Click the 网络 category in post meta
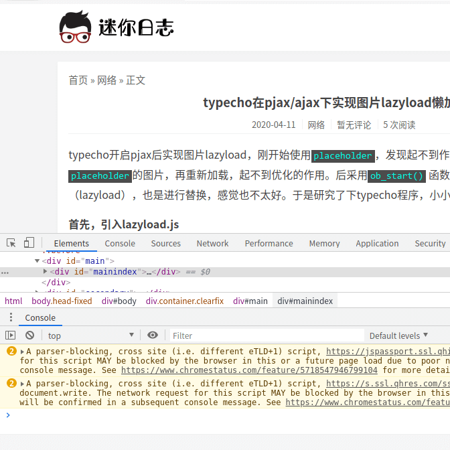450x450 pixels. coord(316,125)
